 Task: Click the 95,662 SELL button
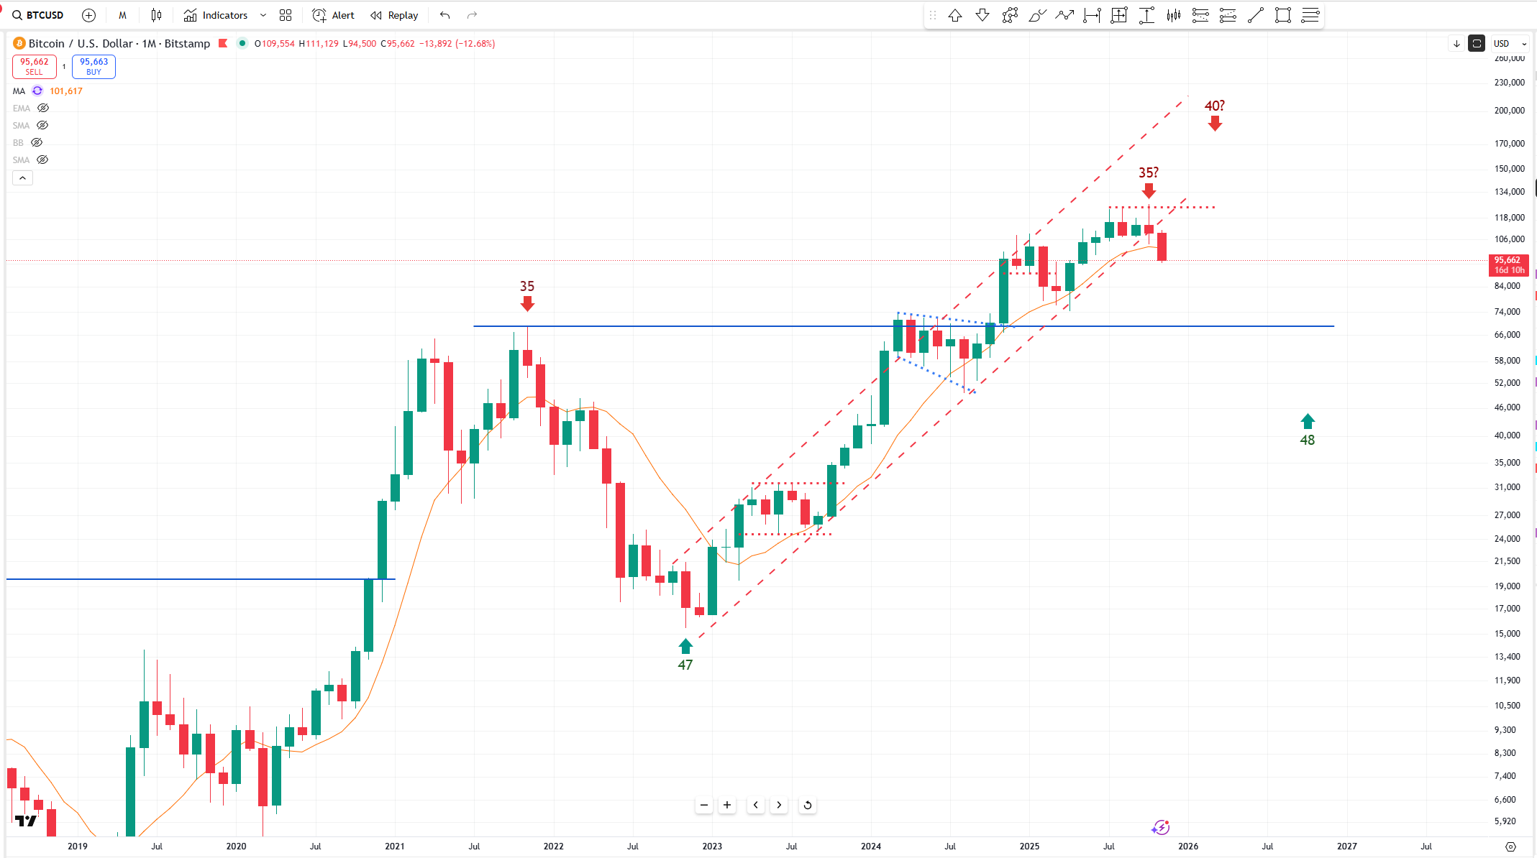(34, 66)
